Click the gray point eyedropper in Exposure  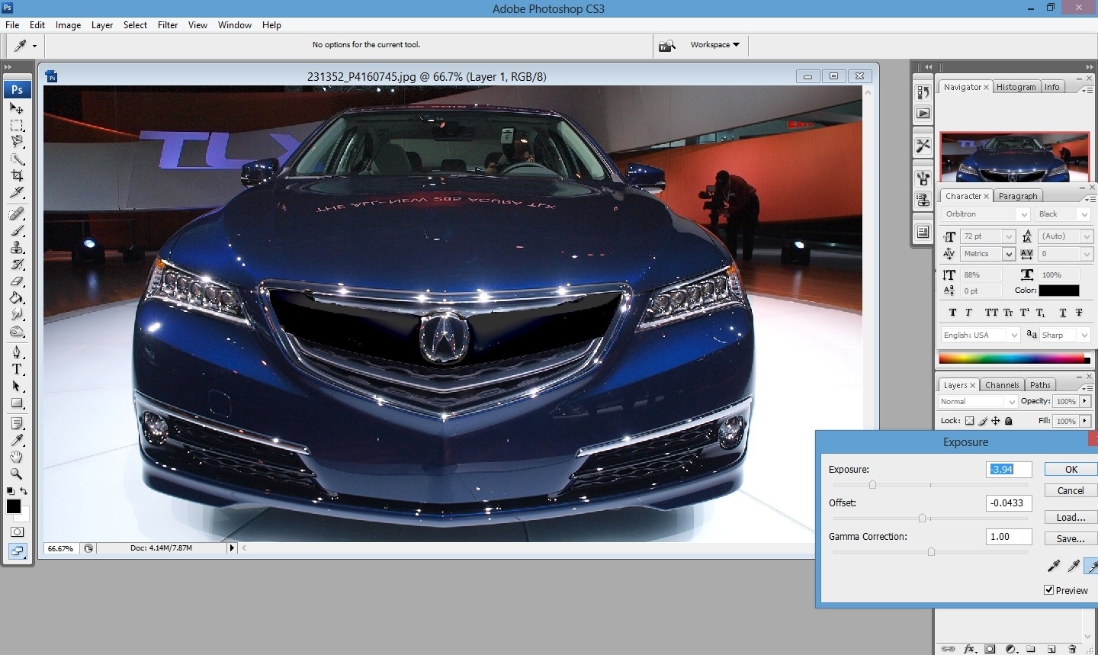pos(1074,566)
